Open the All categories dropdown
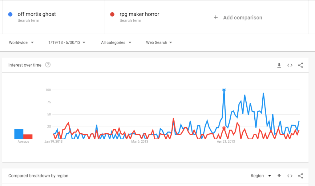 tap(116, 42)
